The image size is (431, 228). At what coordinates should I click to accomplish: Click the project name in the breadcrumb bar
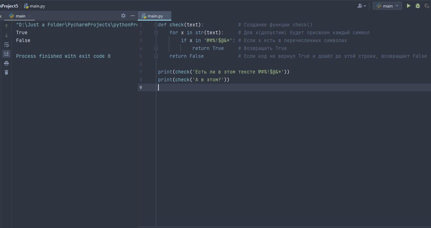[x=9, y=6]
